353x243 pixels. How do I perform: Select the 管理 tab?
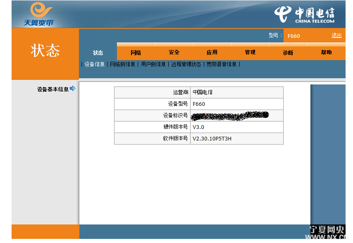tap(250, 52)
